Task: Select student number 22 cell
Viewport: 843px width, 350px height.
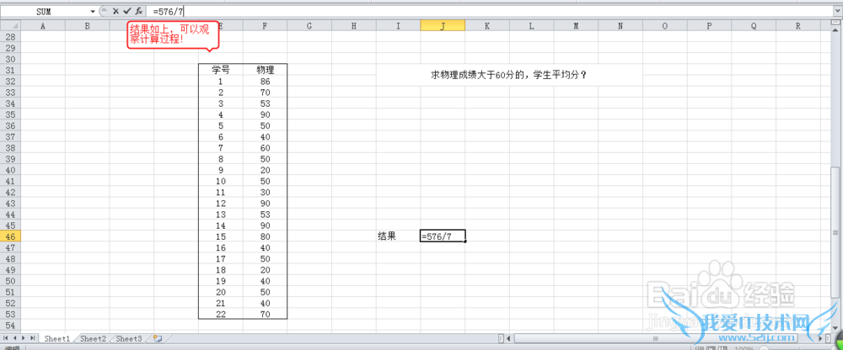Action: click(220, 314)
